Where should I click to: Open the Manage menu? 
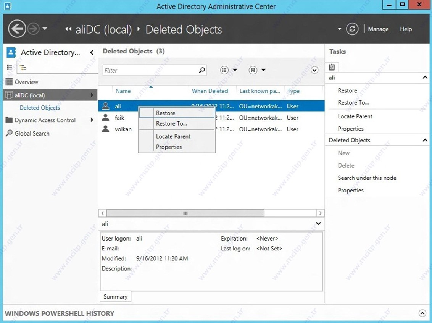coord(378,29)
